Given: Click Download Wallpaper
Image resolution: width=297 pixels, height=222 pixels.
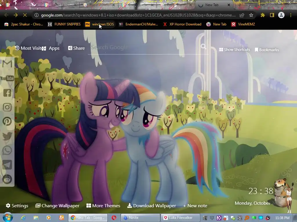Looking at the screenshot, I should click(151, 206).
